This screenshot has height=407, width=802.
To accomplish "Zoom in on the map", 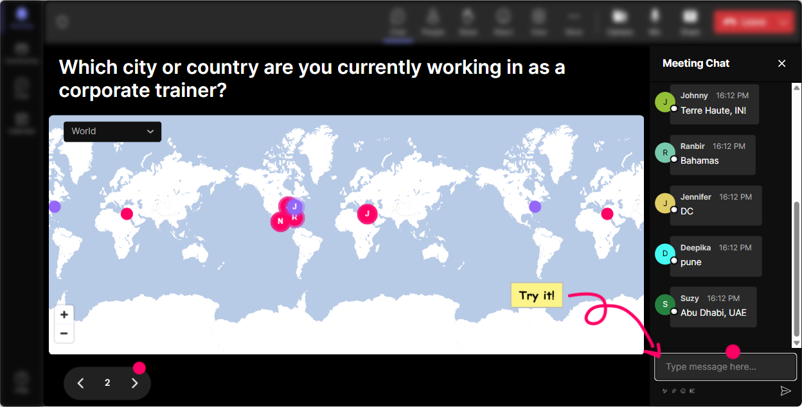I will tap(64, 315).
